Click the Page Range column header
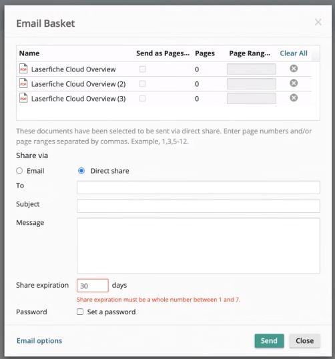Image resolution: width=335 pixels, height=359 pixels. (250, 53)
